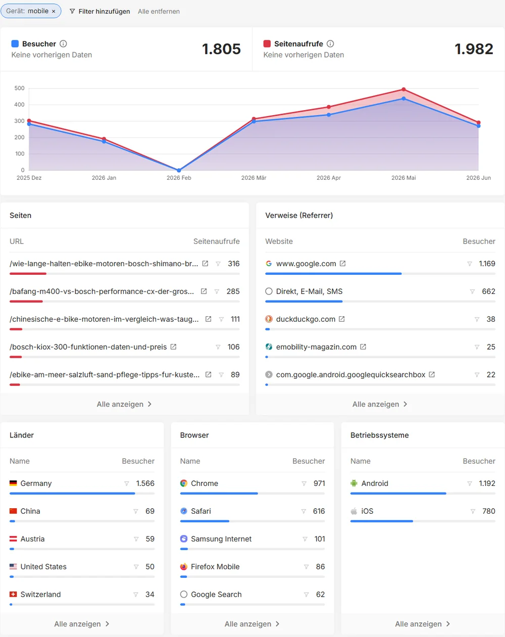Open external link for /chinesische-e-bike-motoren page

(209, 319)
